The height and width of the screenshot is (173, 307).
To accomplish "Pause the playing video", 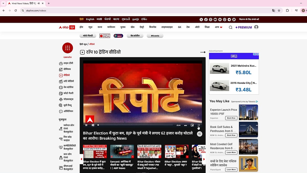I will coord(86,125).
